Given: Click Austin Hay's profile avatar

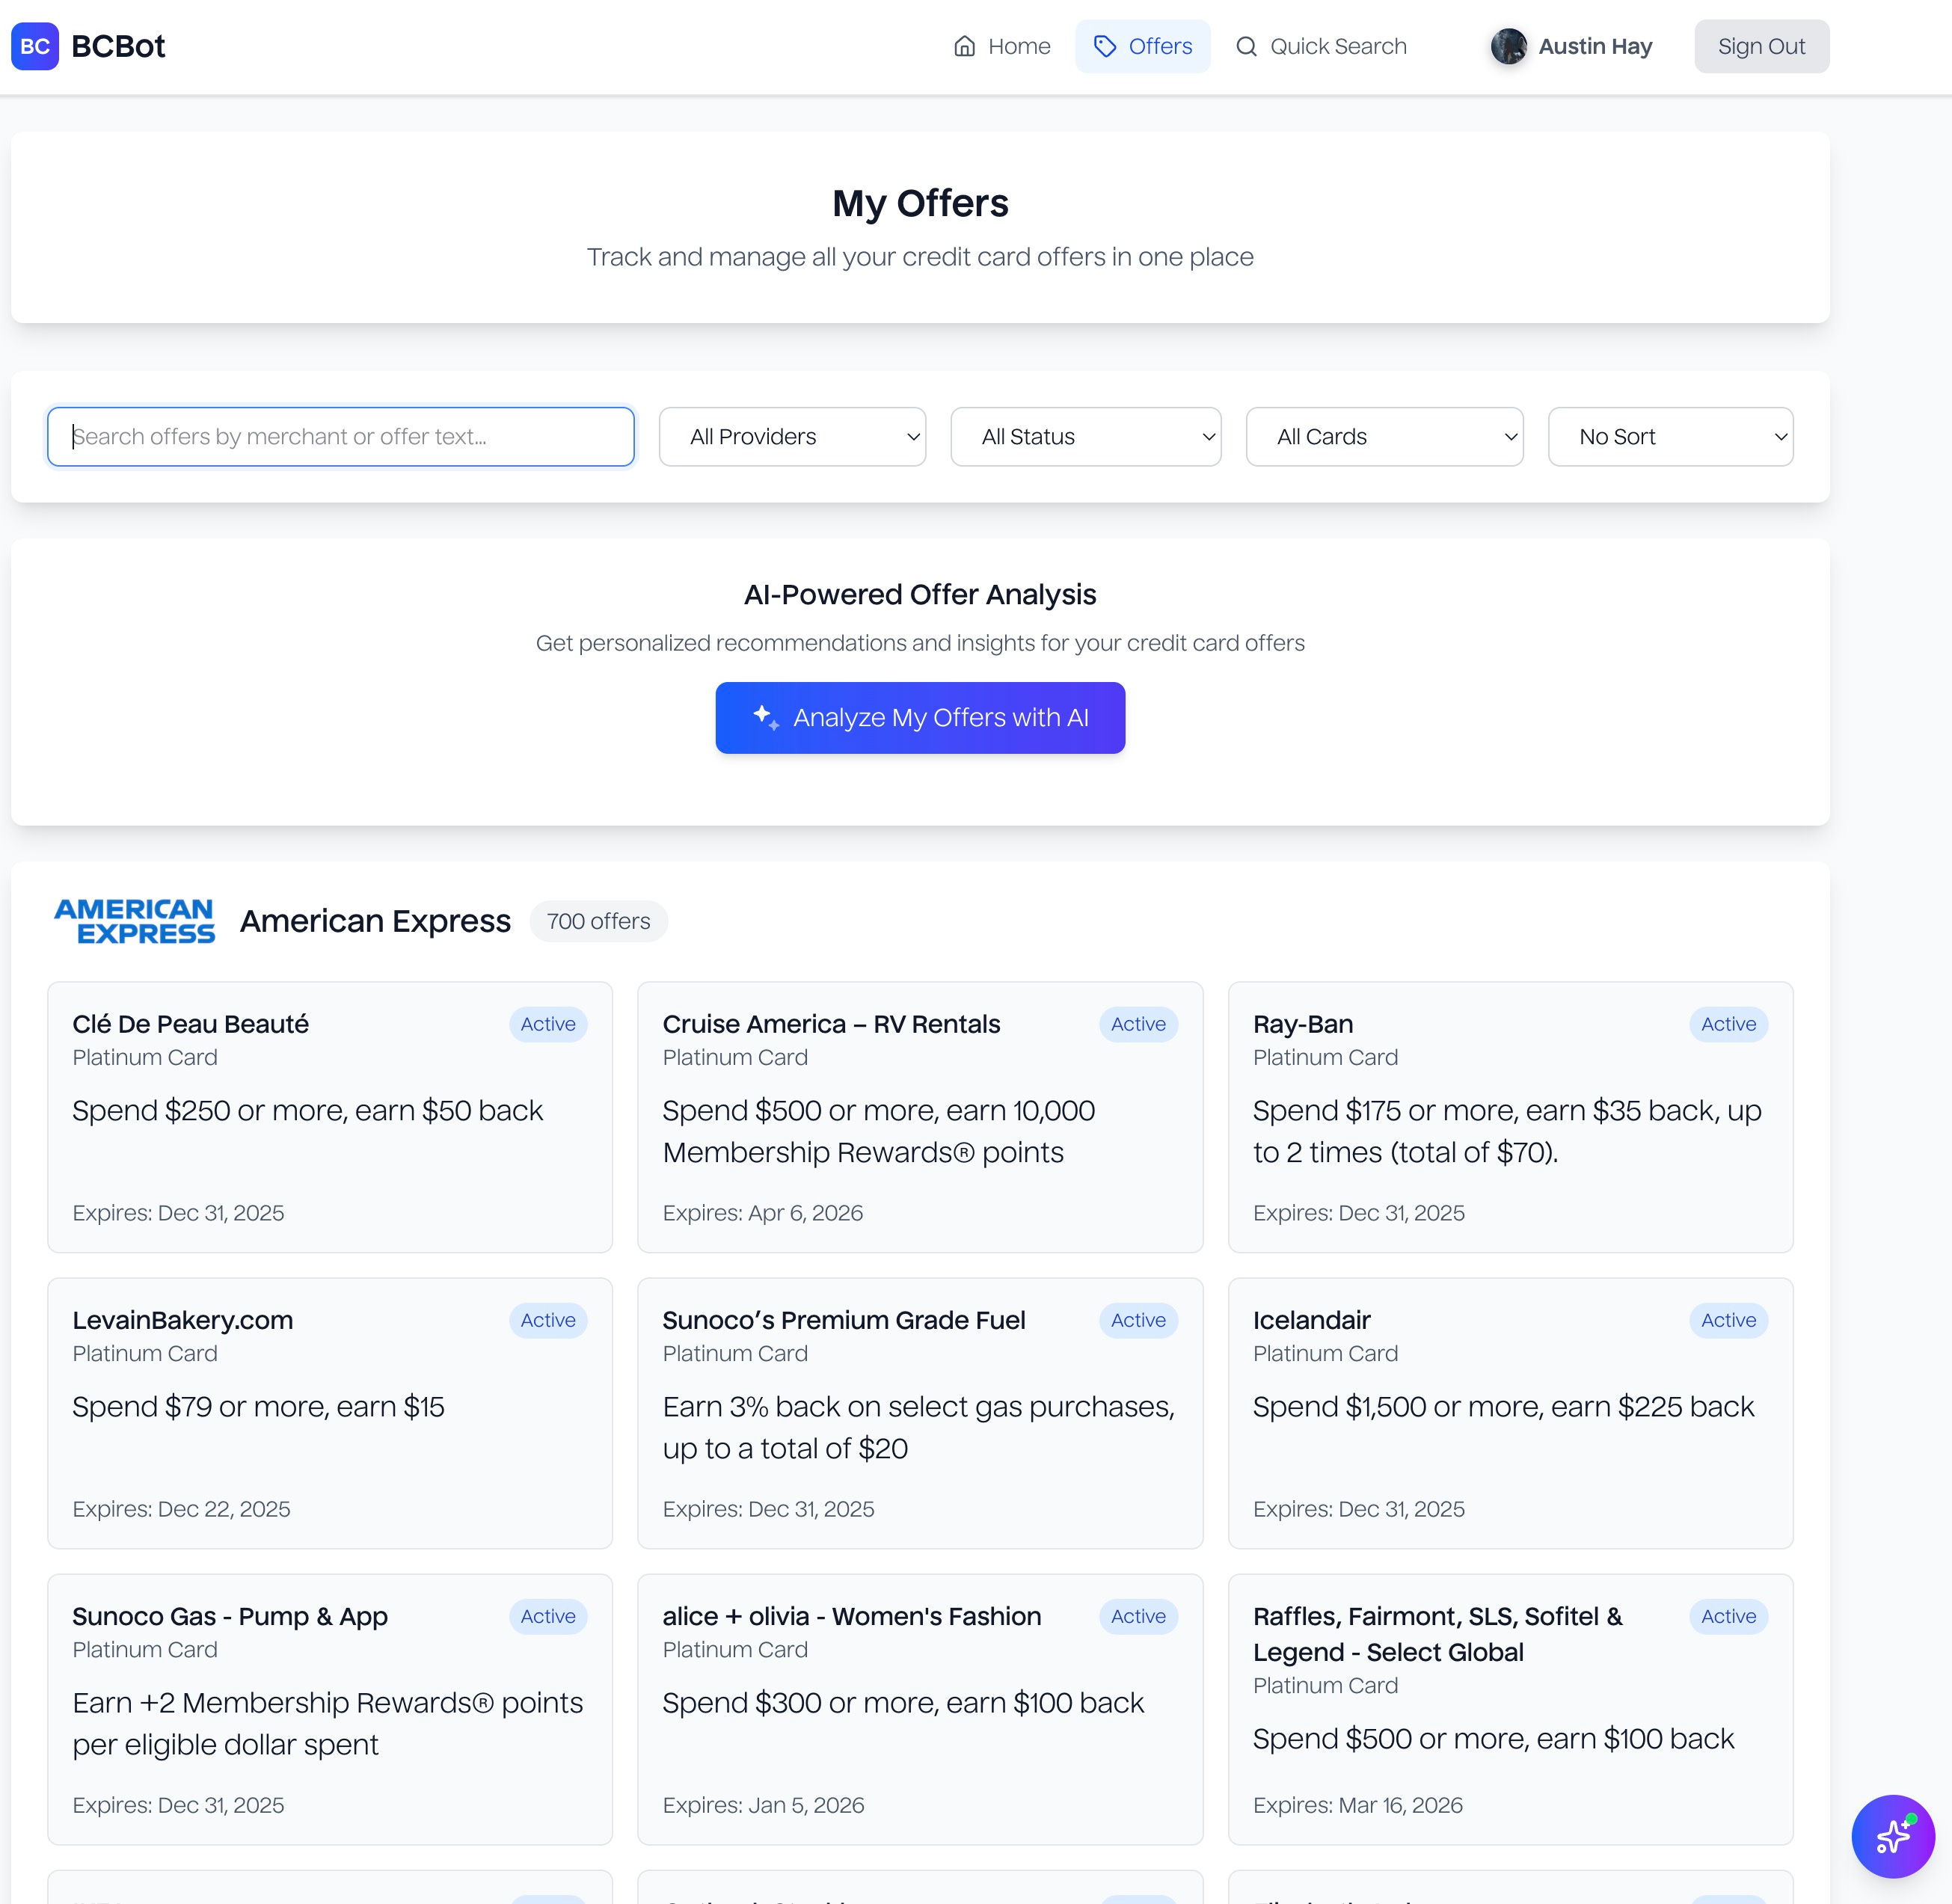Looking at the screenshot, I should pos(1508,46).
